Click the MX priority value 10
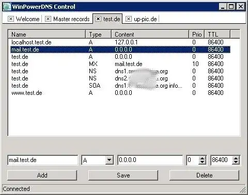This screenshot has height=195, width=248. click(195, 64)
